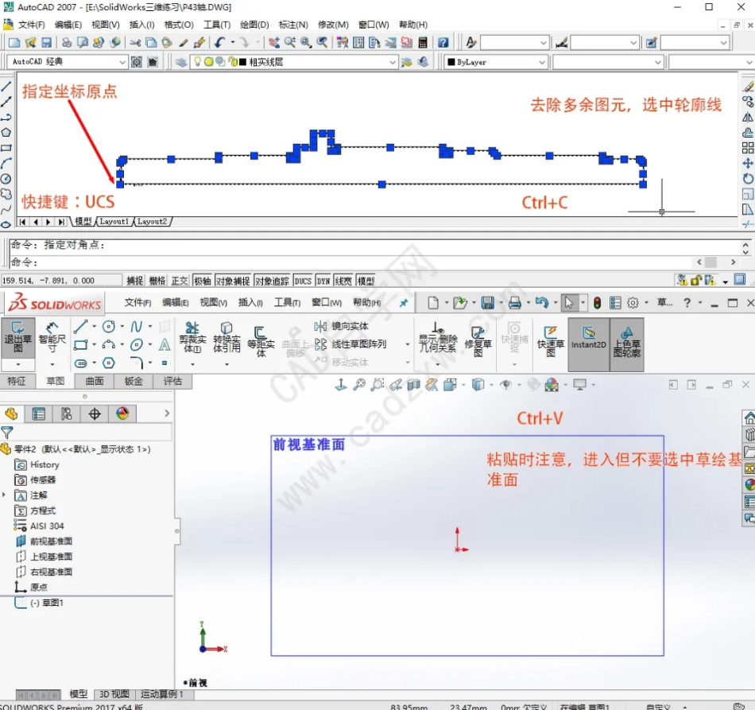Screen dimensions: 755x710
Task: Open SolidWorks 插入(I) menu
Action: click(250, 302)
